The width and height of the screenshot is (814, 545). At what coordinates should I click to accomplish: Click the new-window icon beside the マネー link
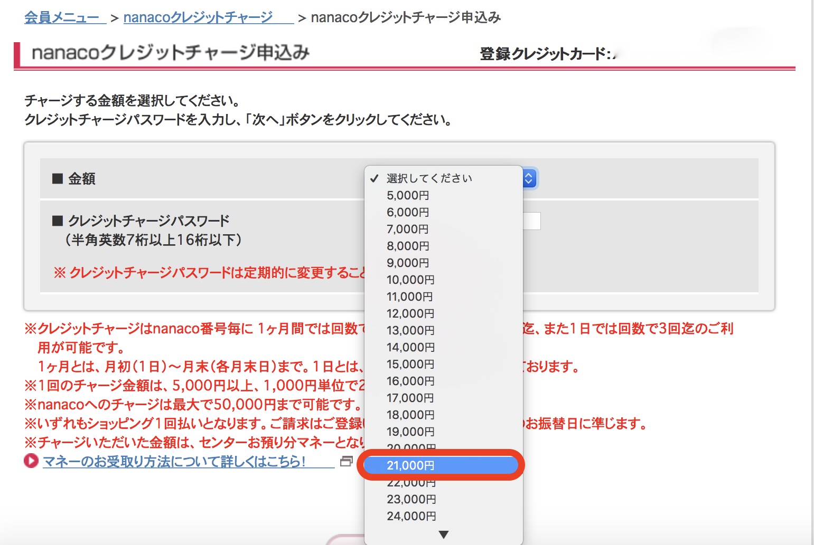tap(347, 461)
